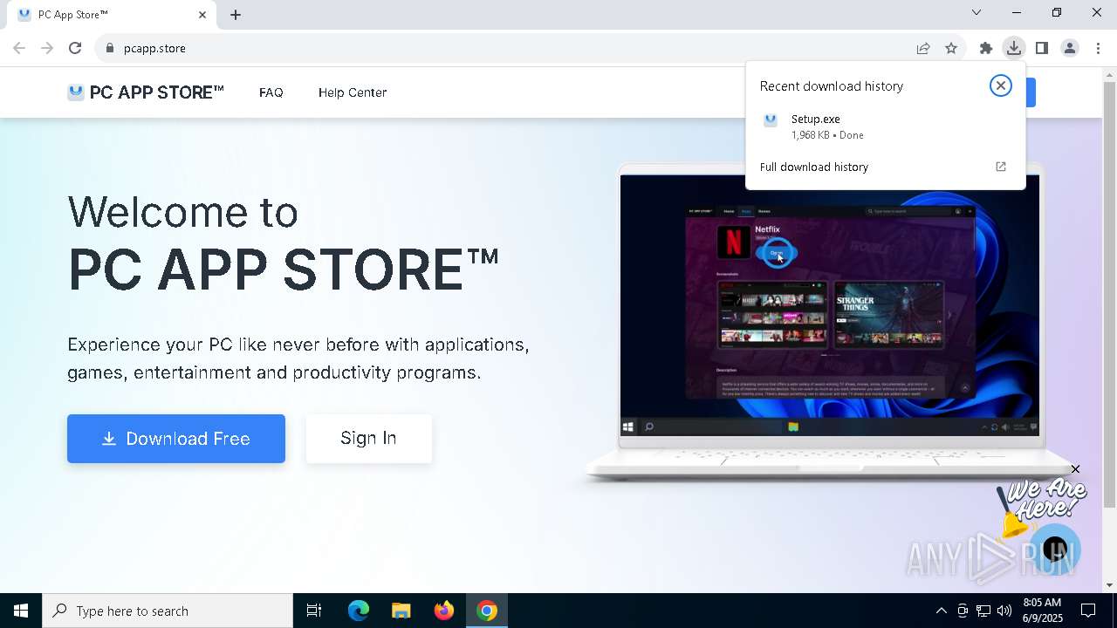Click the page vertical scrollbar
This screenshot has width=1117, height=628.
[x=1109, y=295]
